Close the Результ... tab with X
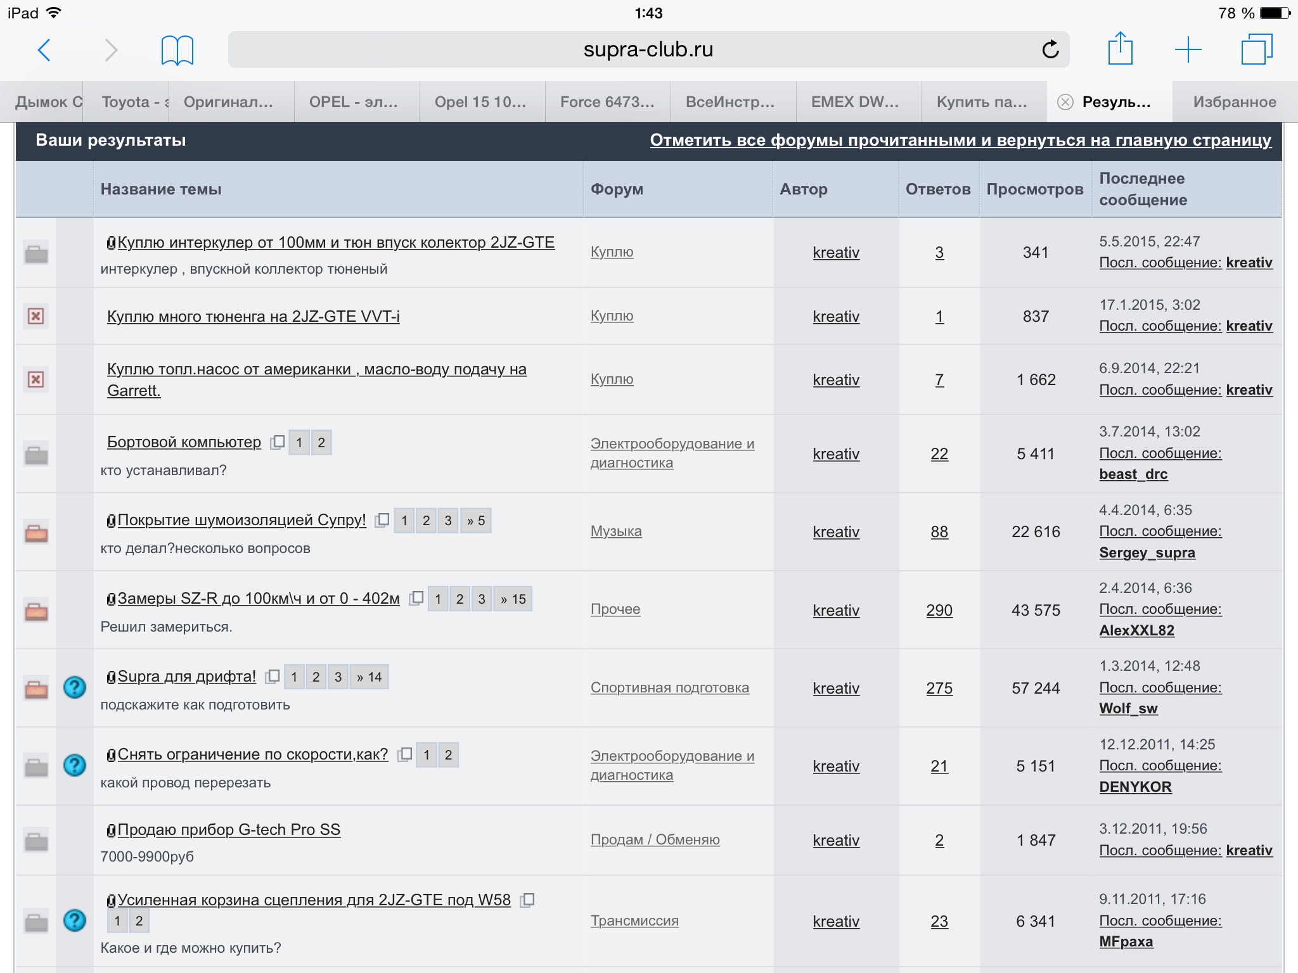1298x973 pixels. pyautogui.click(x=1065, y=102)
